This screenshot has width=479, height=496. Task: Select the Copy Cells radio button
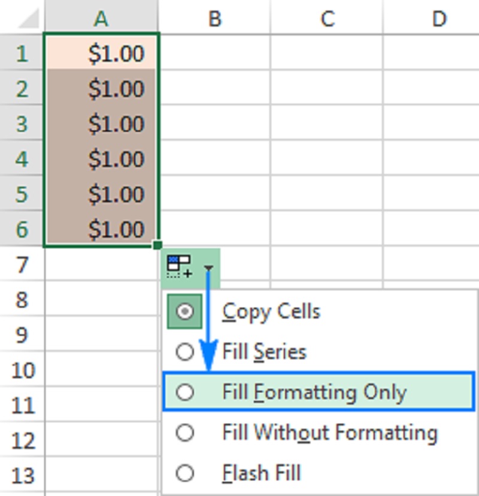tap(185, 311)
